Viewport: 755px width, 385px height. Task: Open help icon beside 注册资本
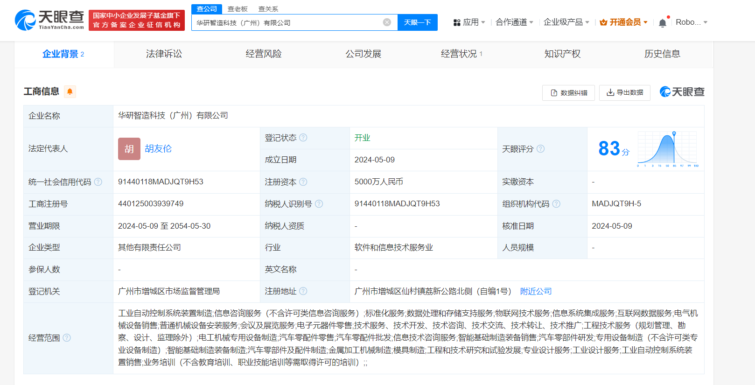tap(303, 182)
